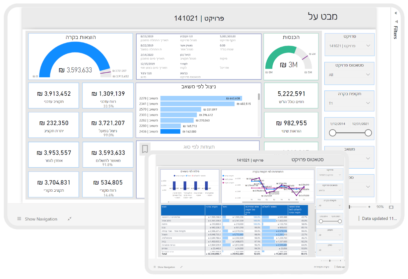Click the 1/12/2014 start date field in back window

pyautogui.click(x=337, y=124)
